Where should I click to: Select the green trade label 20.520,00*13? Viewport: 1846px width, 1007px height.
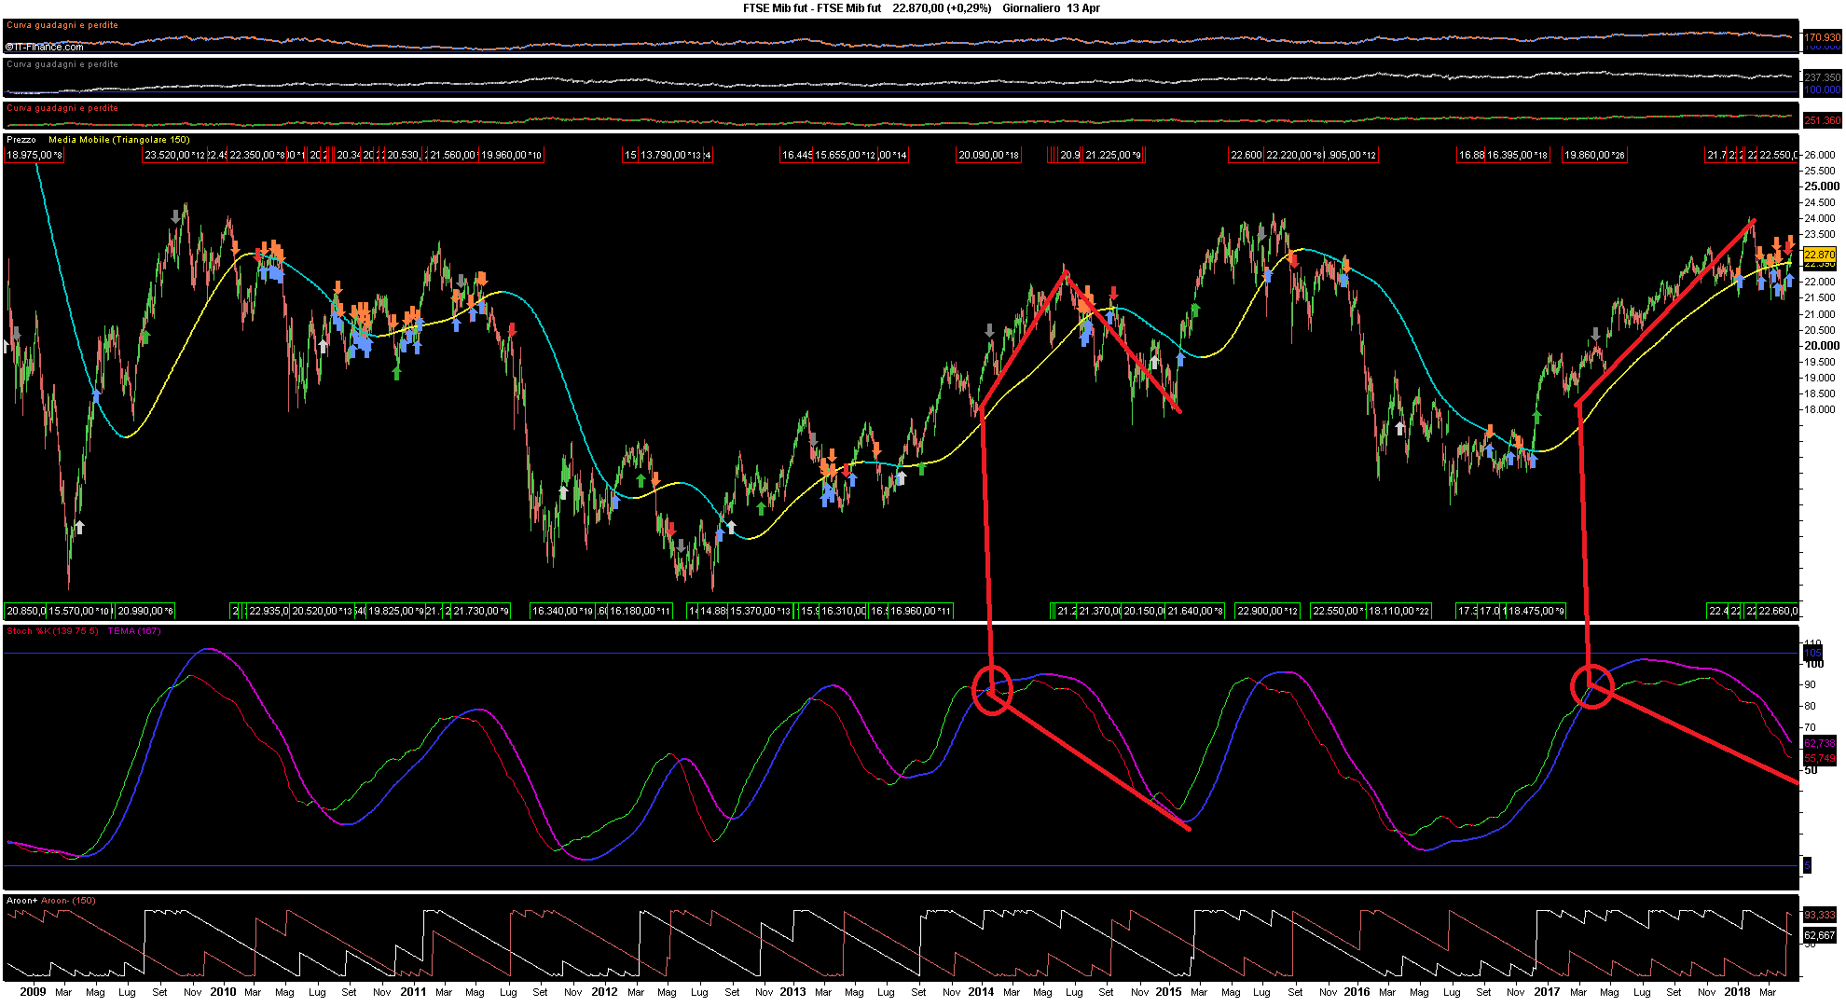click(x=322, y=612)
